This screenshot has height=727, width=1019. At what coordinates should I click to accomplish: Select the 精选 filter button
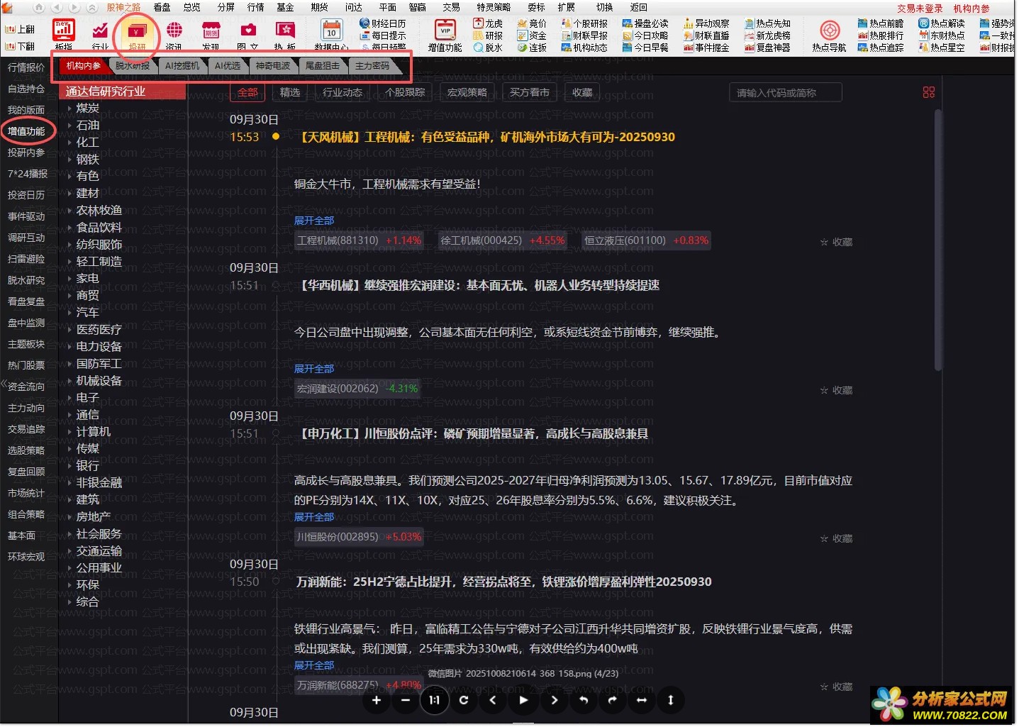290,92
